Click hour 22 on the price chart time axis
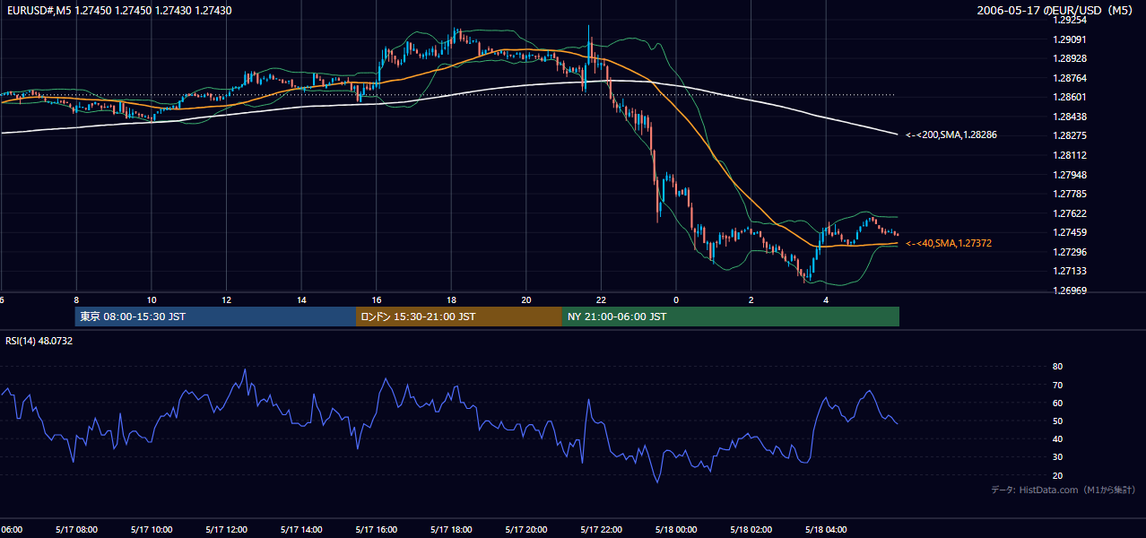Viewport: 1146px width, 538px height. coord(602,299)
